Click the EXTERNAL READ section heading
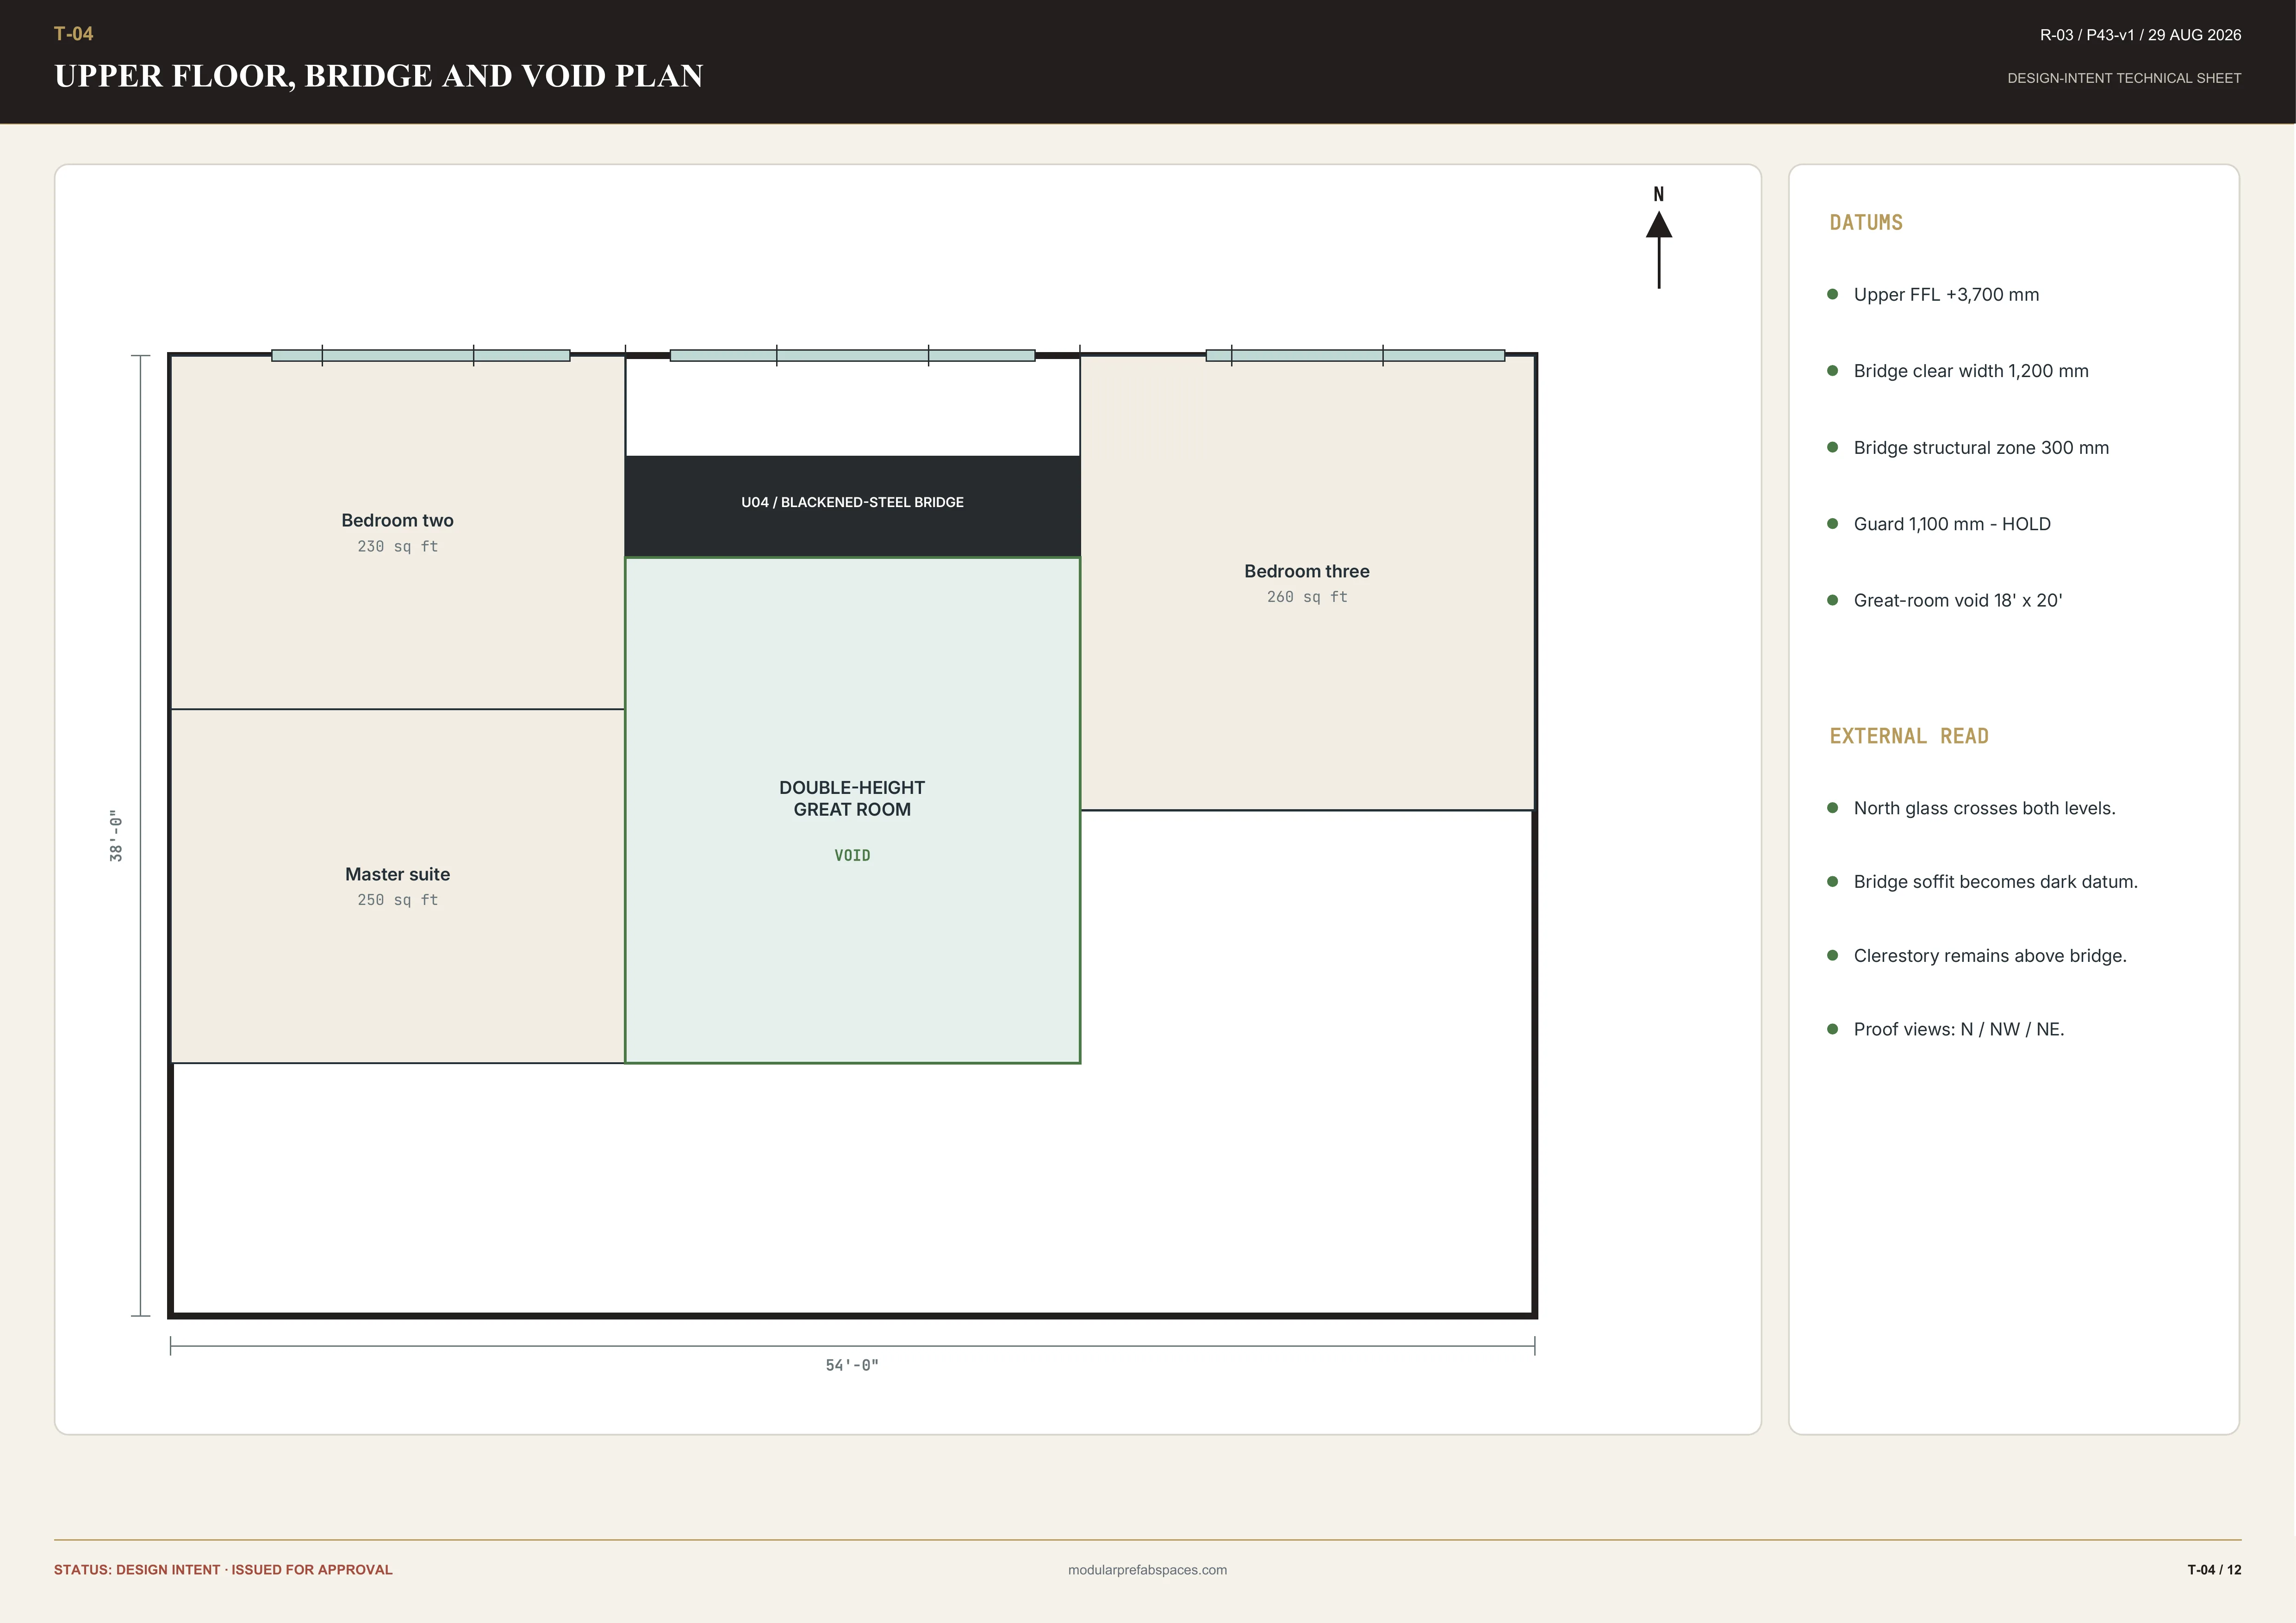 point(1909,737)
